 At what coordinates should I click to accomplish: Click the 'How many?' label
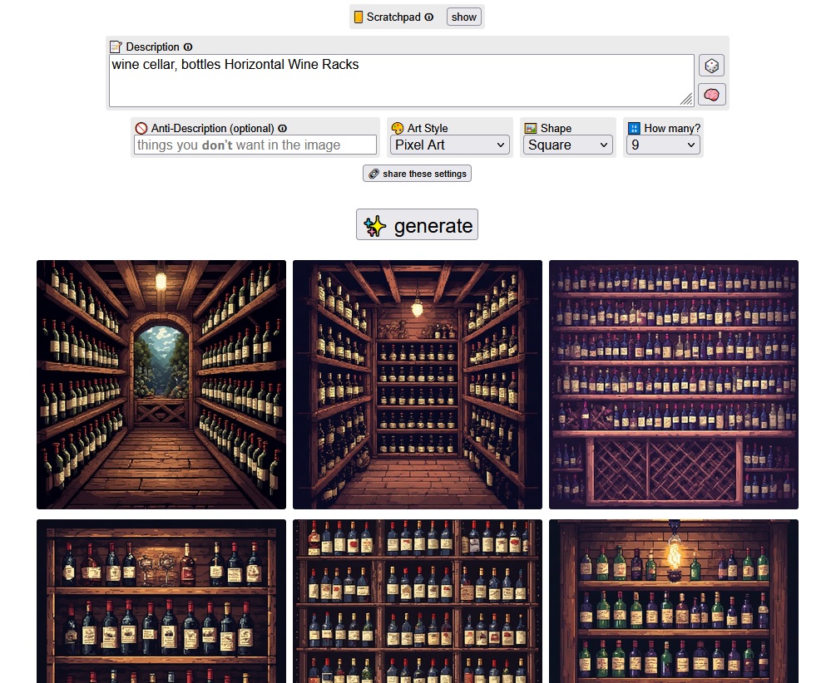click(672, 129)
